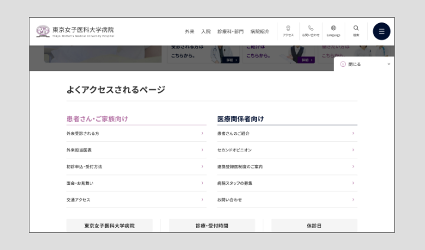The height and width of the screenshot is (250, 425).
Task: Click the Tokyo Women's Medical University Hospital logo
Action: (75, 31)
